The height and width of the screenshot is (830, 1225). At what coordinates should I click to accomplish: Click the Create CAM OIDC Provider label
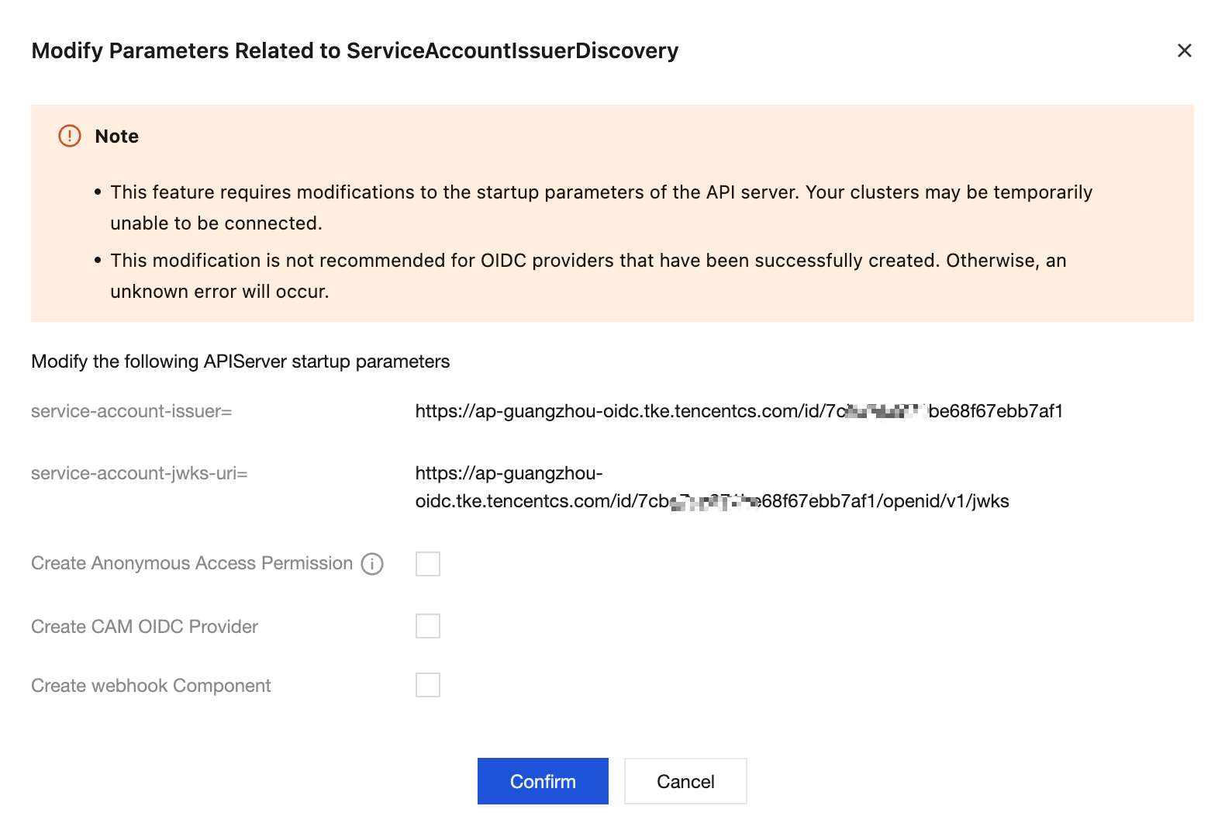tap(144, 627)
